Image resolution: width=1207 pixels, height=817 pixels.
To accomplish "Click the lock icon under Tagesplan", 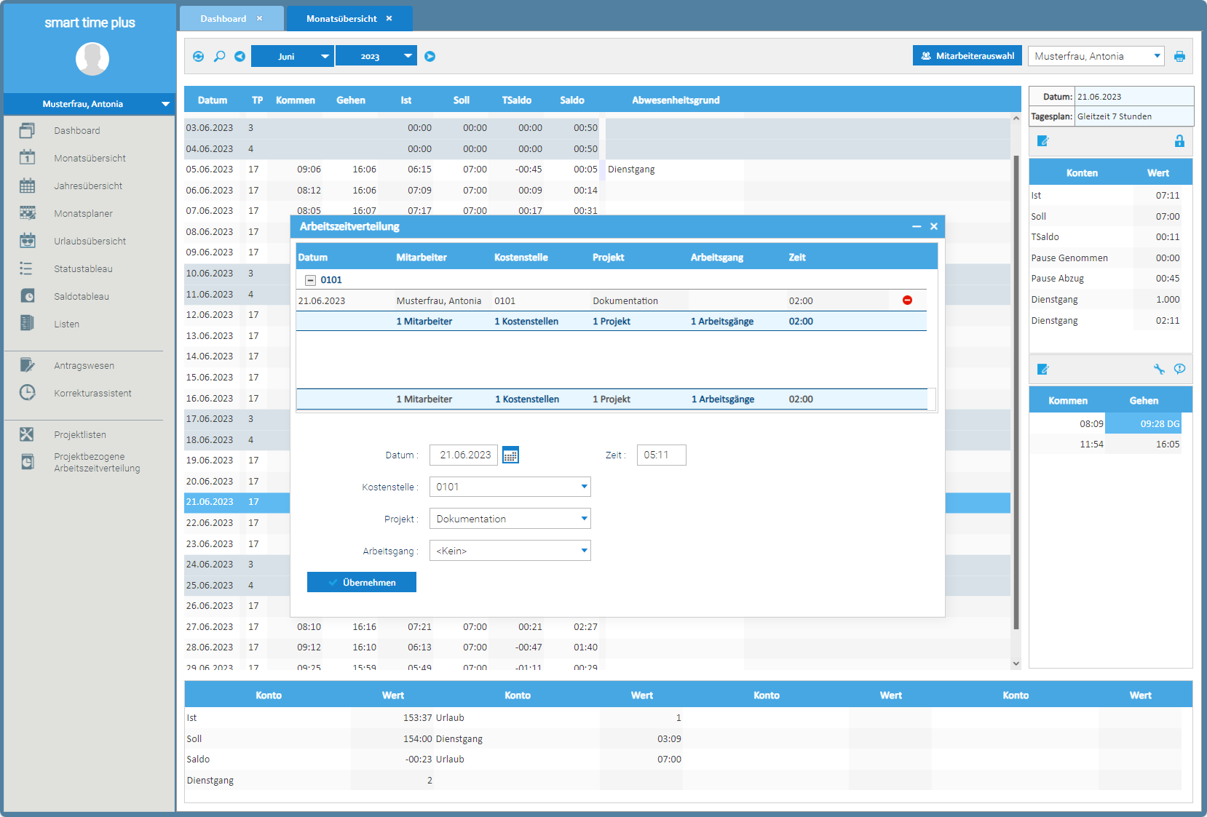I will pyautogui.click(x=1179, y=141).
